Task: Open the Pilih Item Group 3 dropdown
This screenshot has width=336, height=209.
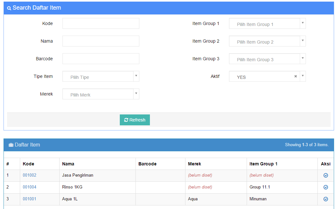Action: pos(267,59)
